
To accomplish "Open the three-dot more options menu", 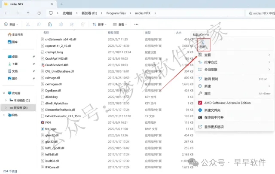I will (x=136, y=24).
